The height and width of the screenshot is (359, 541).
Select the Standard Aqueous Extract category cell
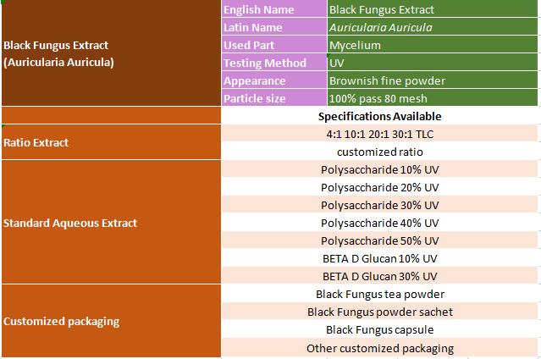pos(110,223)
